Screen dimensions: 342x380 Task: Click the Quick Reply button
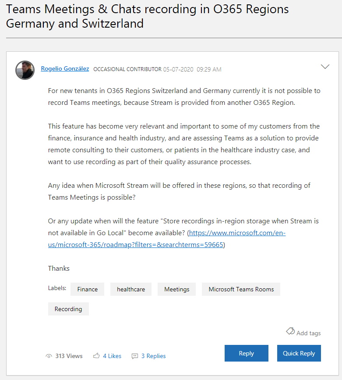click(x=299, y=353)
